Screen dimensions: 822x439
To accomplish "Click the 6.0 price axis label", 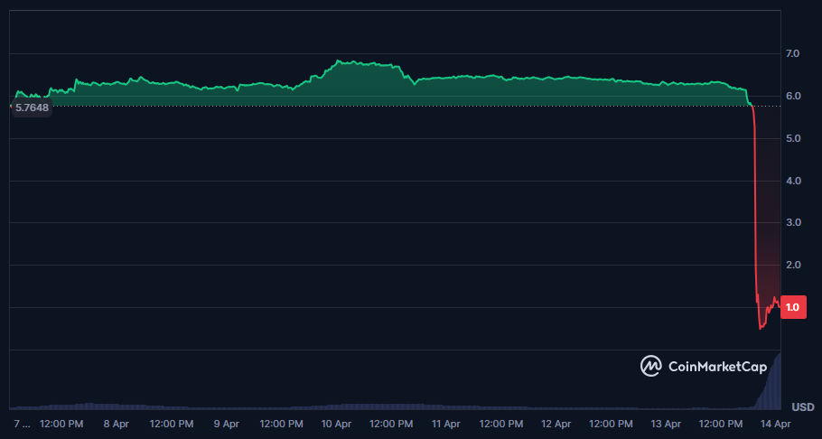I will point(792,97).
